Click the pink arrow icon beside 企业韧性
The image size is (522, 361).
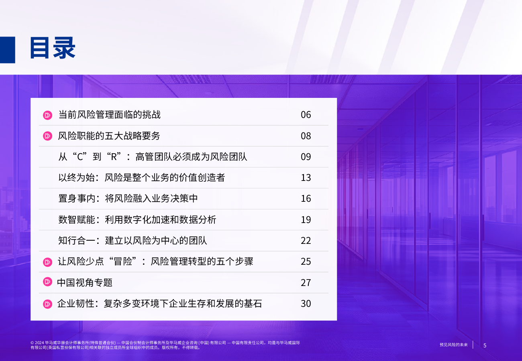tap(48, 304)
